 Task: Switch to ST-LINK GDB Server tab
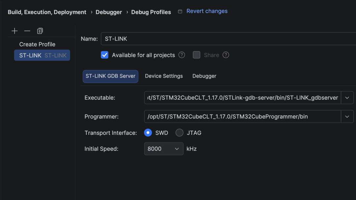coord(110,76)
